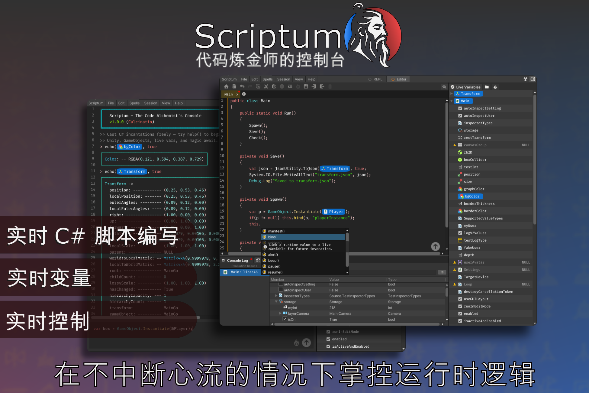Click the canvasGroup warning triangle icon
Image resolution: width=589 pixels, height=393 pixels.
[455, 145]
